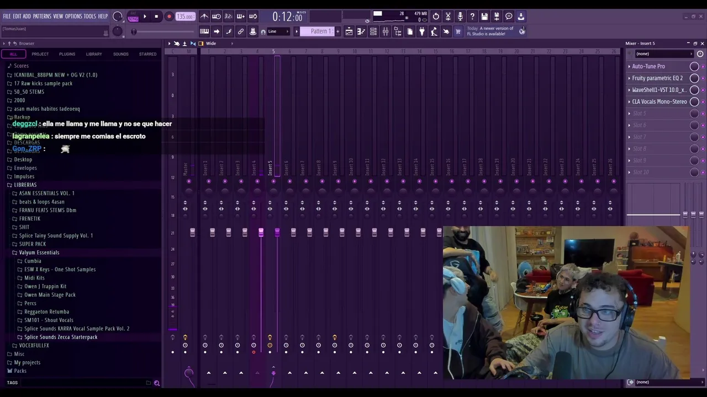This screenshot has width=707, height=397.
Task: Open the OPTIONS menu
Action: point(73,17)
